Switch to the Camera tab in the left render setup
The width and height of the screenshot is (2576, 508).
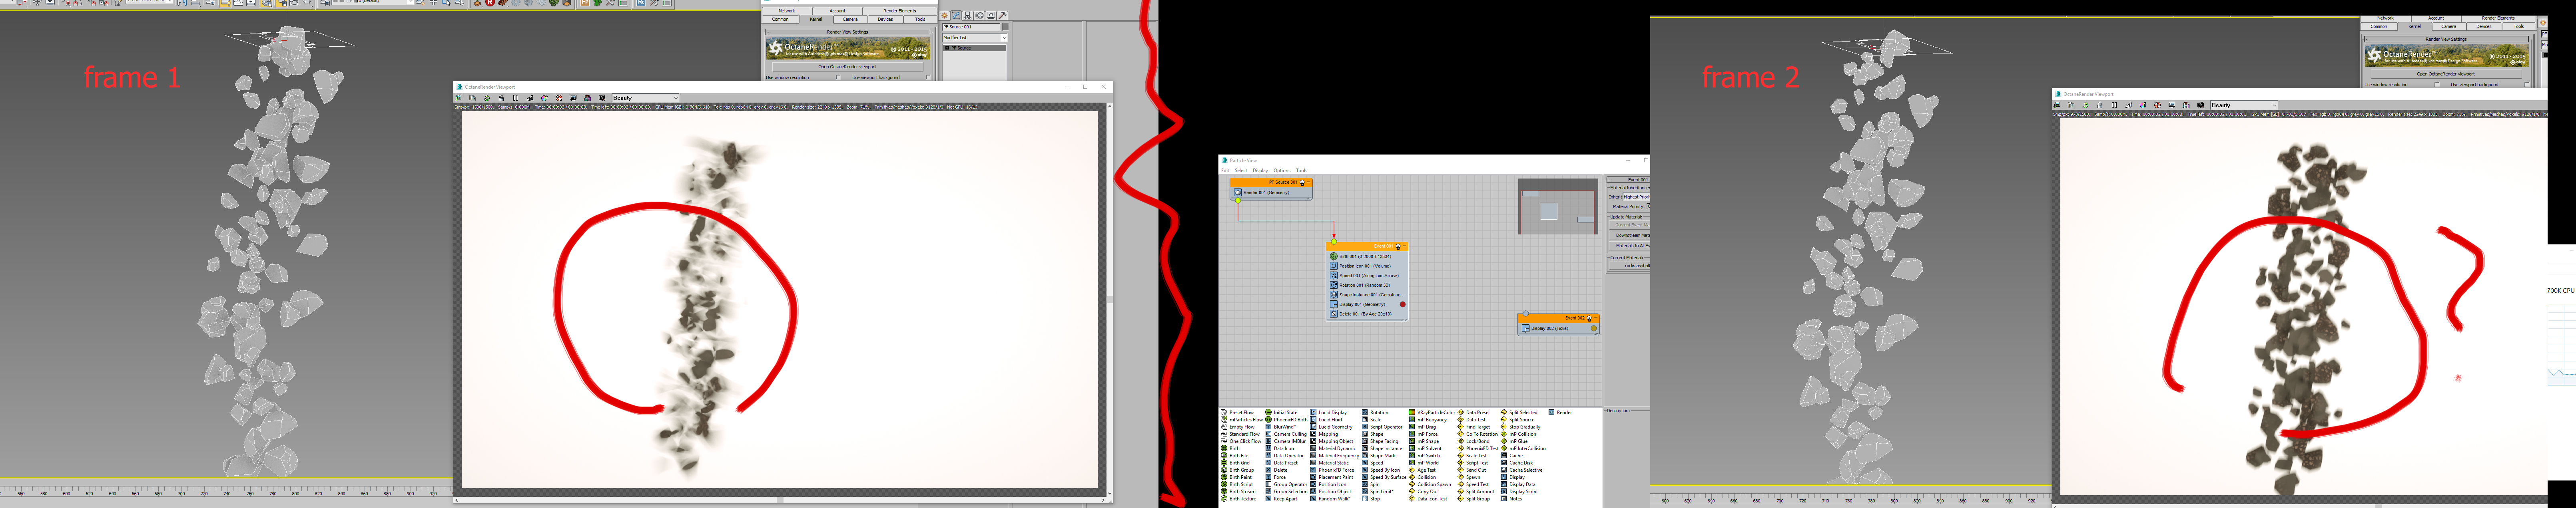click(850, 19)
